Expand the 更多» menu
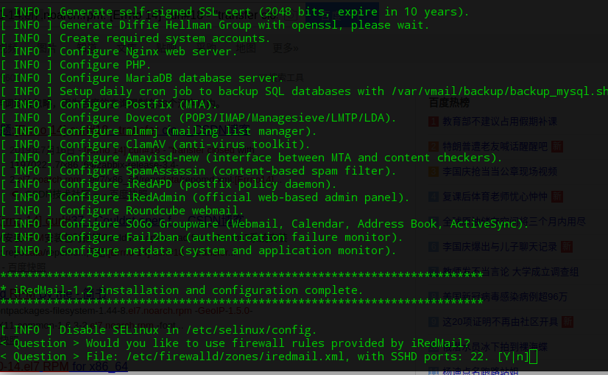The width and height of the screenshot is (608, 375). point(285,48)
